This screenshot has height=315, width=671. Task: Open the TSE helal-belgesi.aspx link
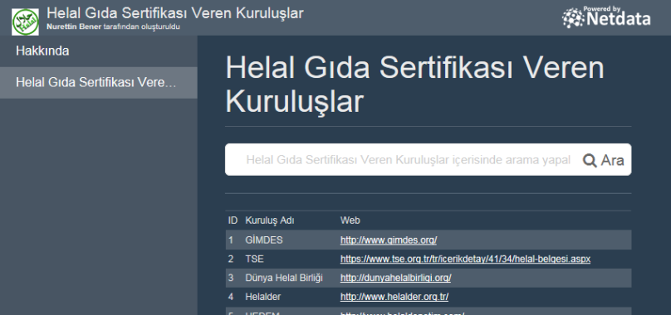tap(465, 259)
